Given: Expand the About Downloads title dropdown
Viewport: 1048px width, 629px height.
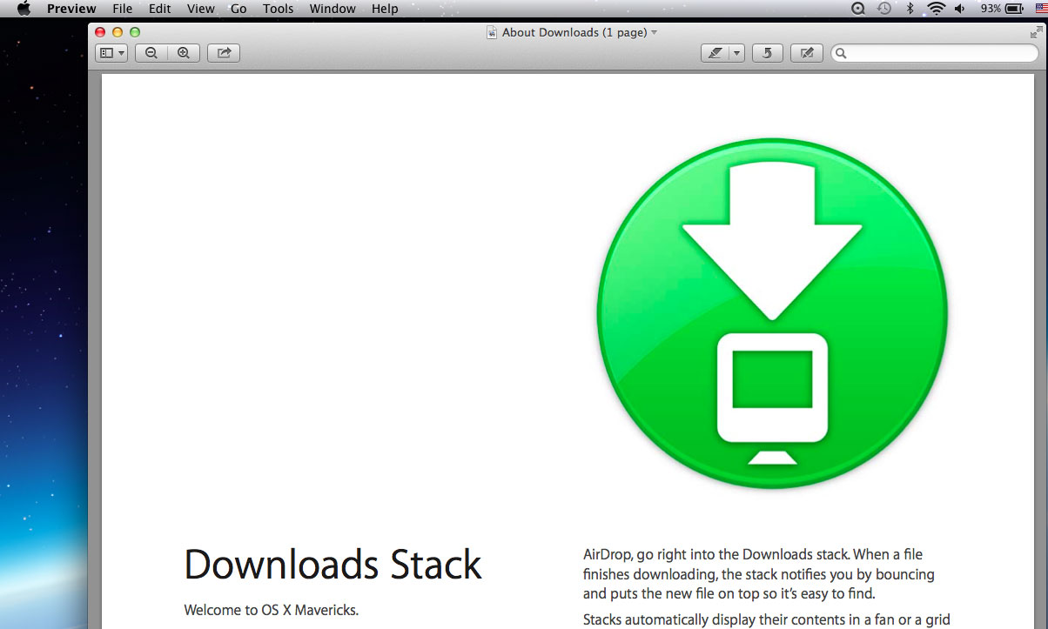Looking at the screenshot, I should [x=655, y=32].
